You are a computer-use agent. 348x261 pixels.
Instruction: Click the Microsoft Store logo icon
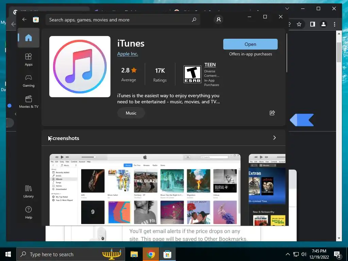pos(36,19)
